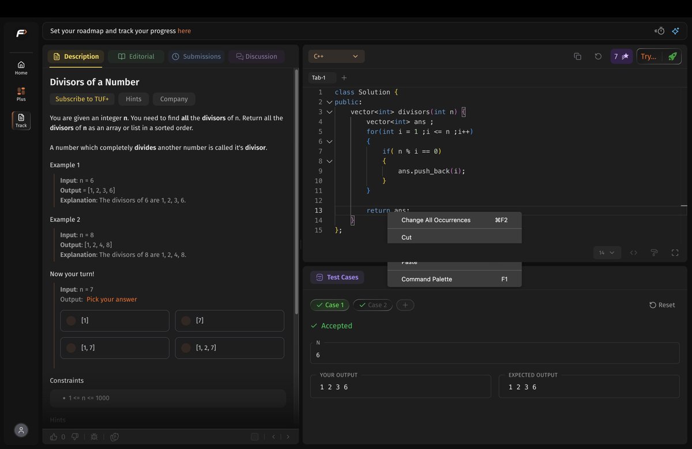Pick answer option [1, 2, 7]
Viewport: 692px width, 449px height.
click(x=230, y=348)
